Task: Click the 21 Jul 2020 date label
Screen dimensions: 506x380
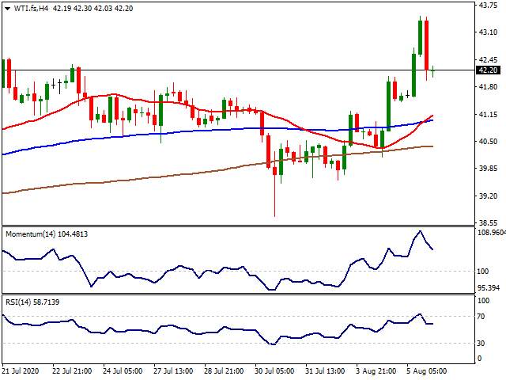Action: (x=21, y=370)
